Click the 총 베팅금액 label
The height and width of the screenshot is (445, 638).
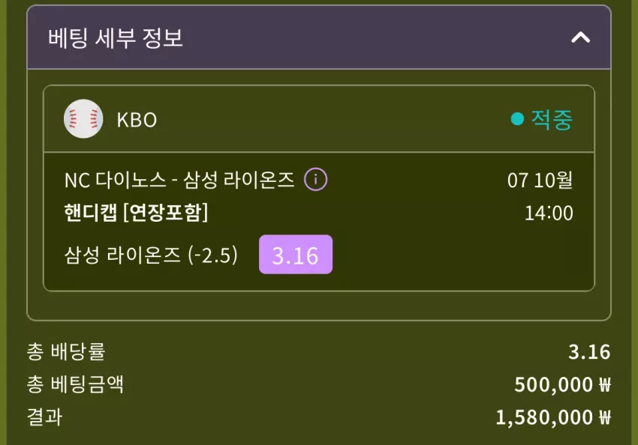[75, 384]
